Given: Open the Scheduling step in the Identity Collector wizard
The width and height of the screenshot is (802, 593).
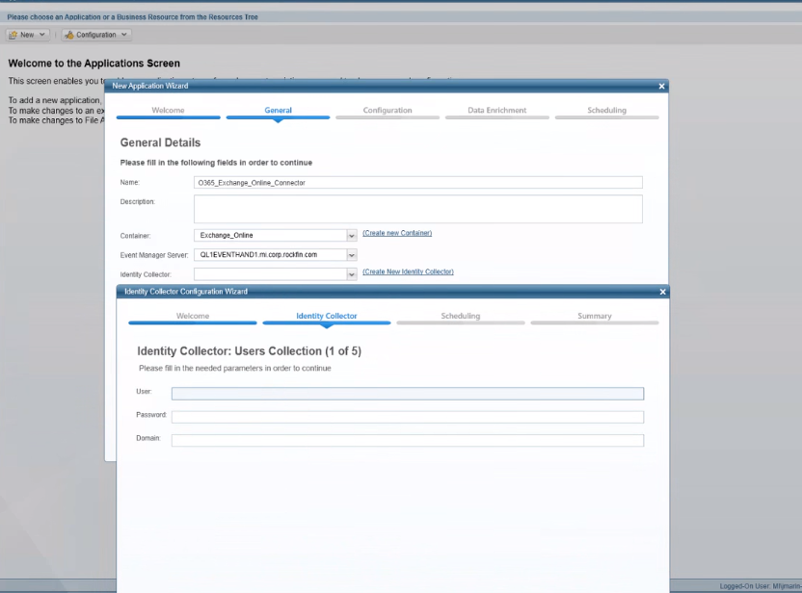Looking at the screenshot, I should [x=461, y=316].
